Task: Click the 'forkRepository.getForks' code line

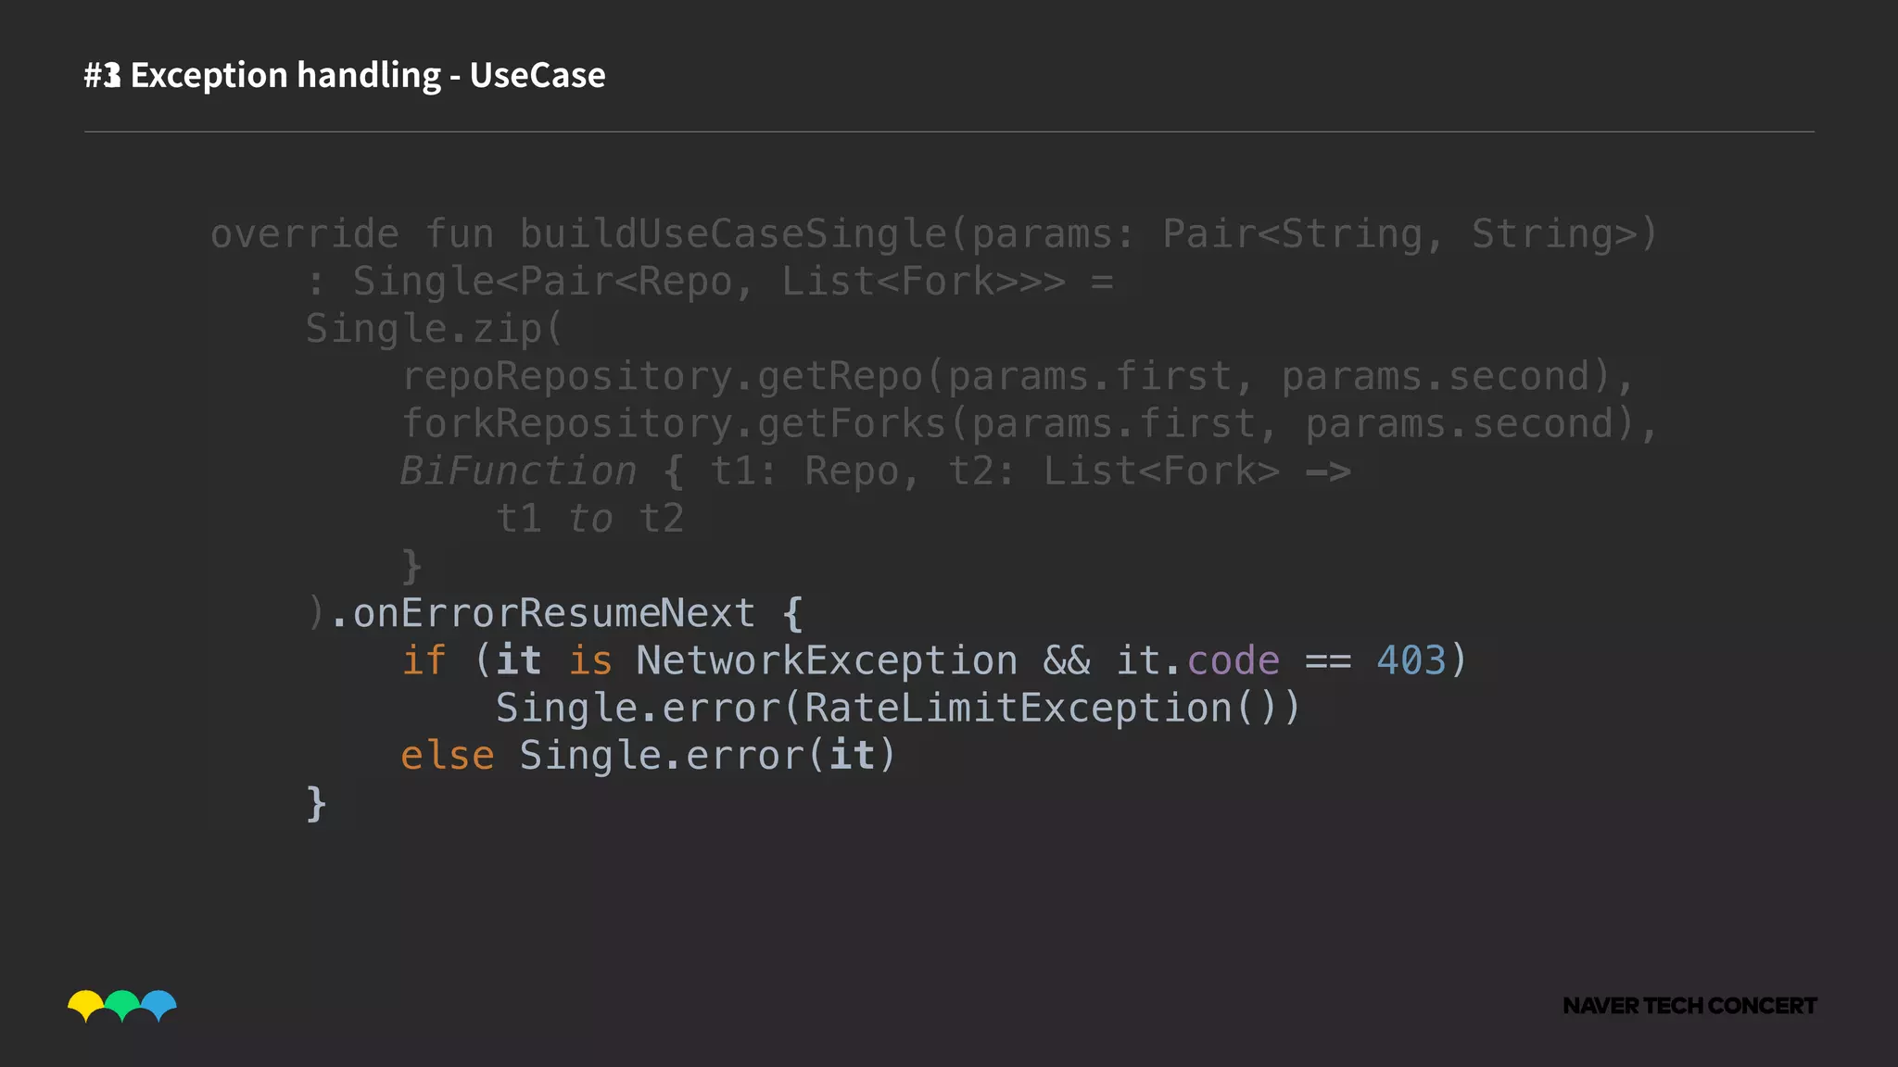Action: tap(1029, 423)
